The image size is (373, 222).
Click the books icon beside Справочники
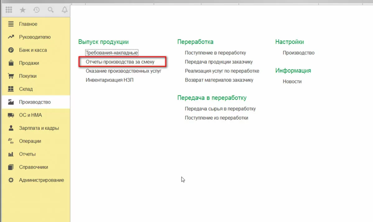click(11, 167)
